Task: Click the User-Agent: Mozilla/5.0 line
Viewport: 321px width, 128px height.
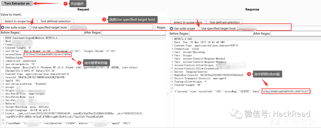Action: click(71, 67)
